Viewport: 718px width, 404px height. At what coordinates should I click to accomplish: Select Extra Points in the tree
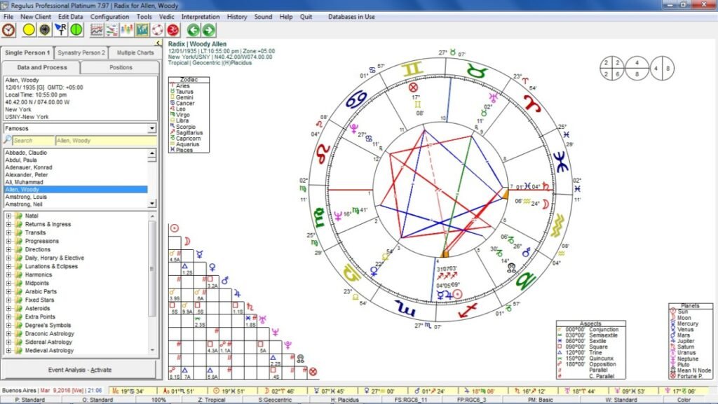[40, 316]
